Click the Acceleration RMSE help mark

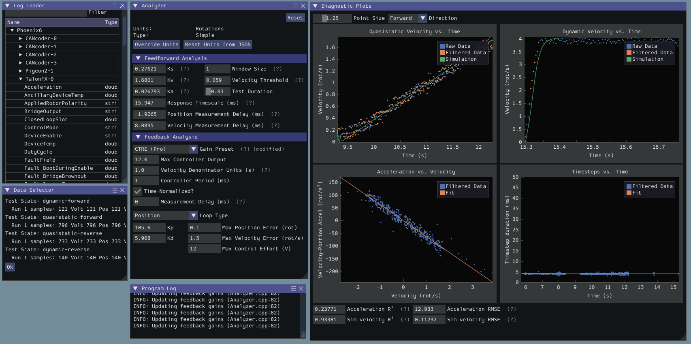point(512,309)
